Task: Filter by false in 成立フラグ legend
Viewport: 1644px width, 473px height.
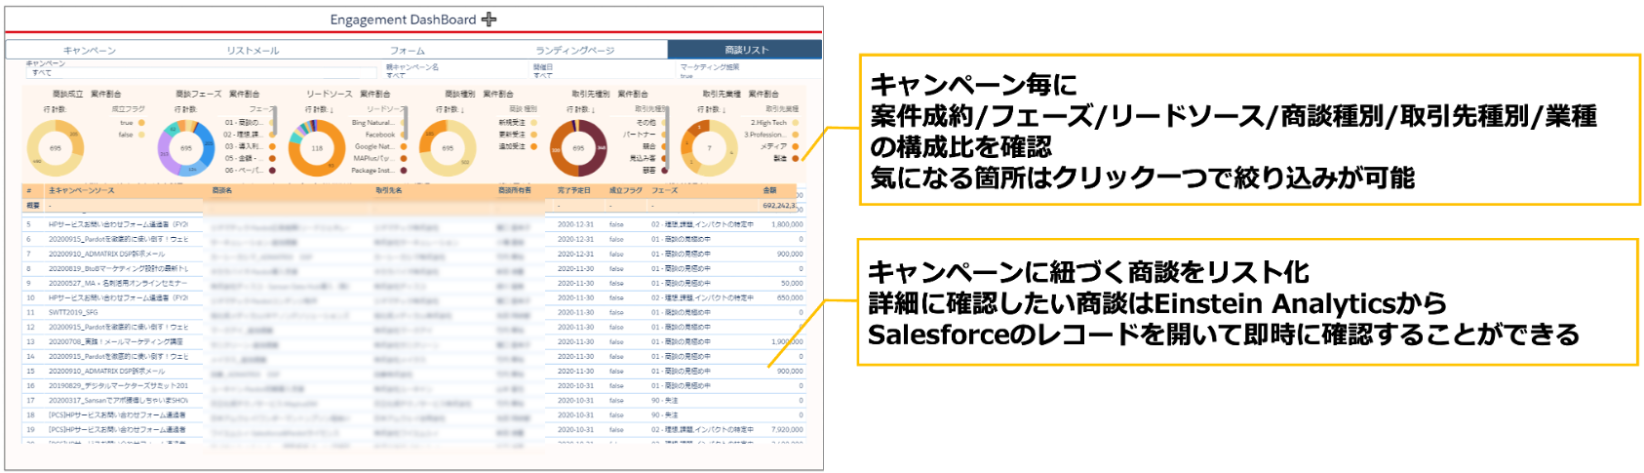Action: 131,135
